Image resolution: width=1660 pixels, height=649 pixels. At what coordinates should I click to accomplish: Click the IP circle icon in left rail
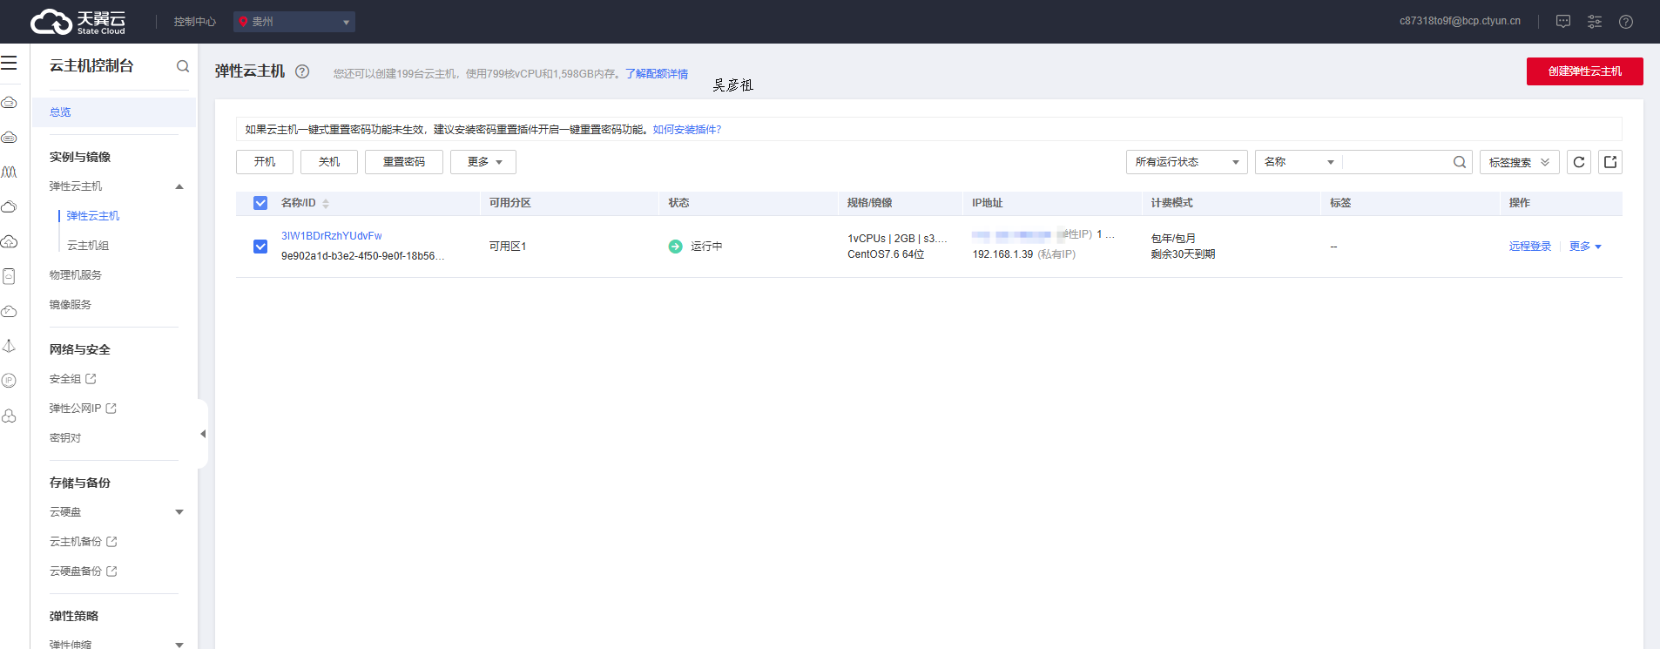coord(9,381)
